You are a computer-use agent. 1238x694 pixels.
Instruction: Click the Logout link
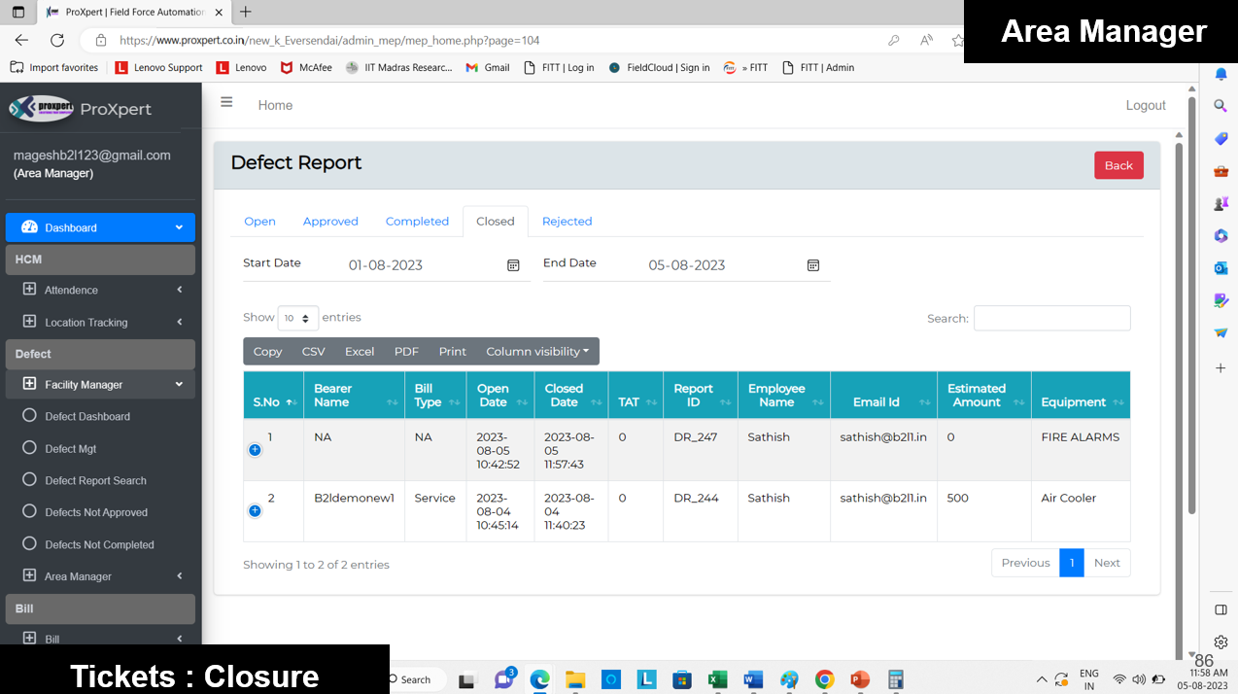pyautogui.click(x=1145, y=105)
